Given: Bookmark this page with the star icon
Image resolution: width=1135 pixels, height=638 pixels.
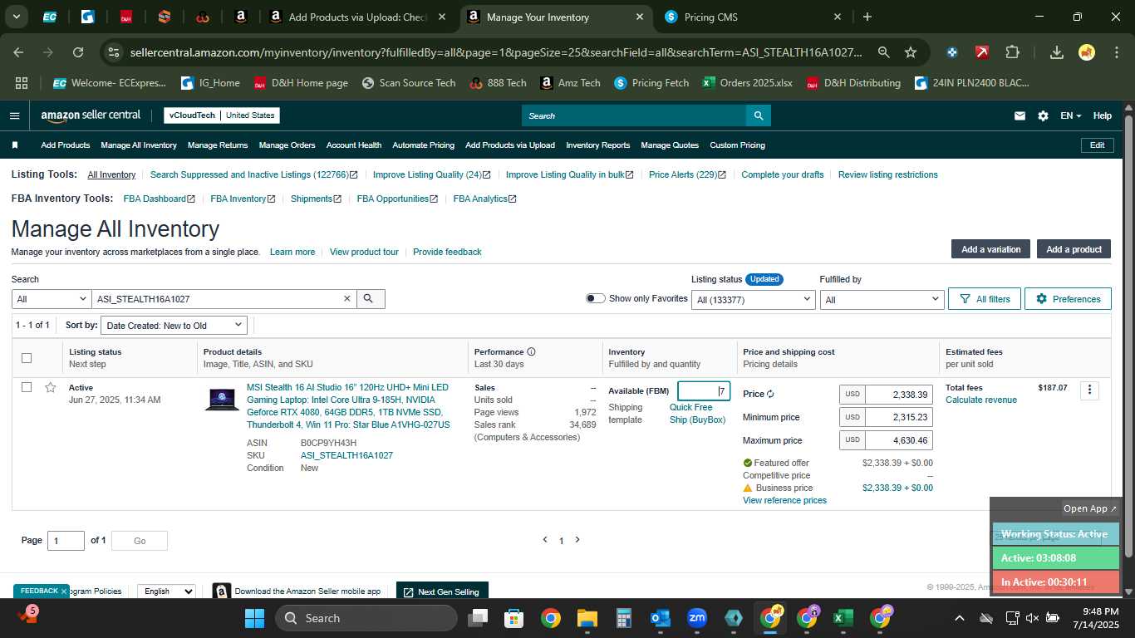Looking at the screenshot, I should pyautogui.click(x=911, y=52).
